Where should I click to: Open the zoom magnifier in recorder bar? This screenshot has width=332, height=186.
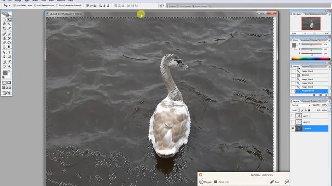tap(287, 181)
